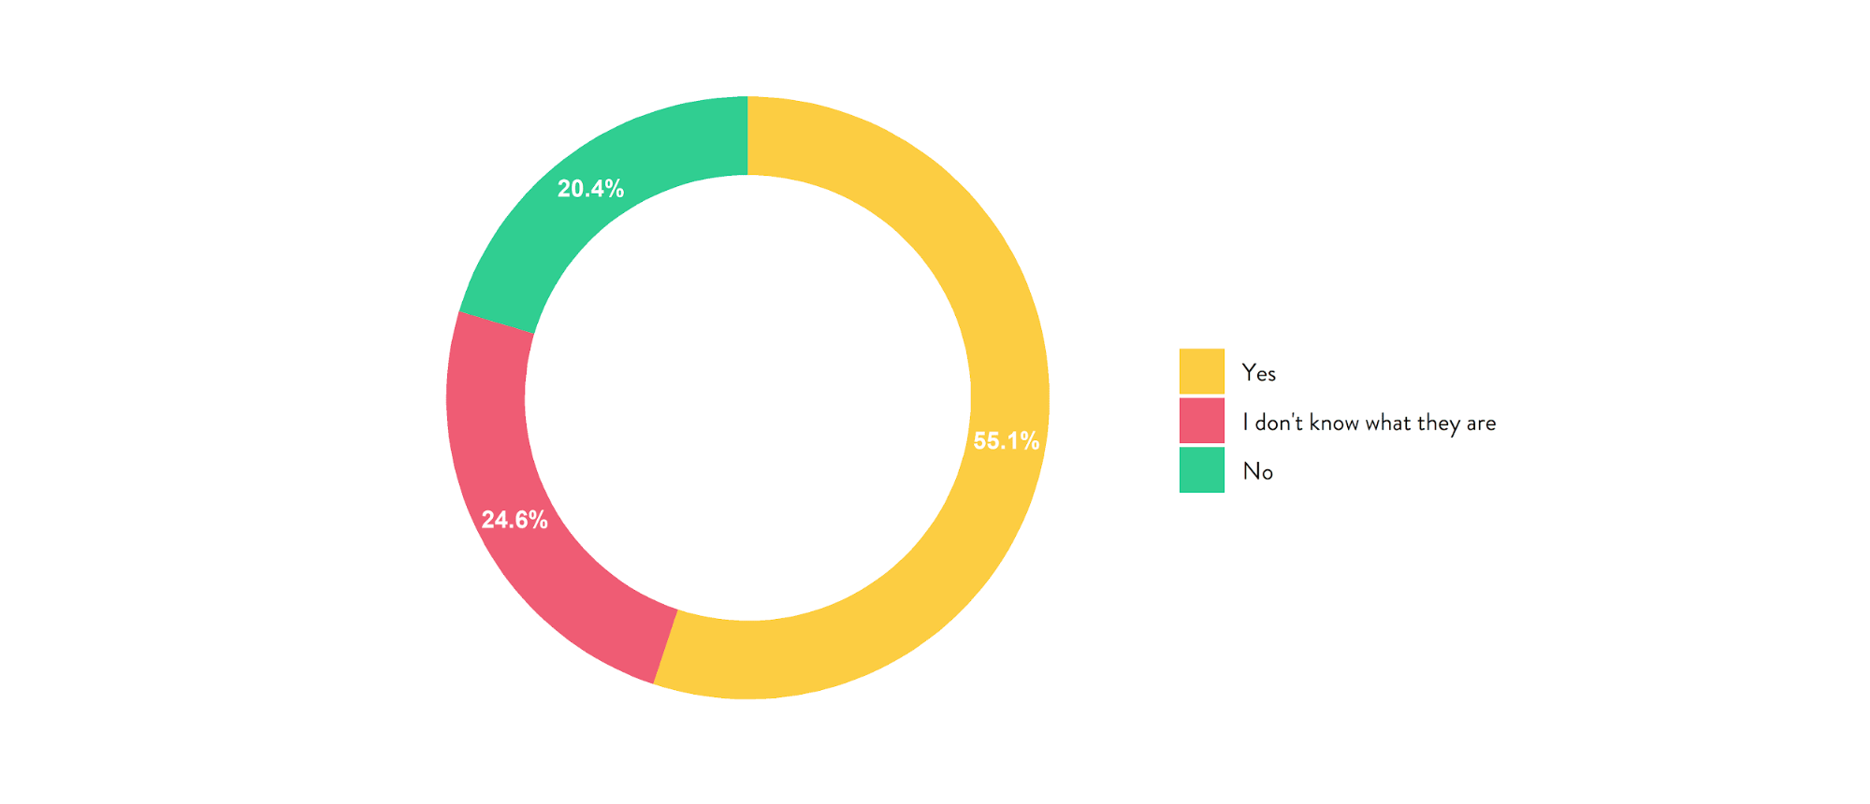
Task: Click the "Yes" legend text
Action: tap(1258, 373)
